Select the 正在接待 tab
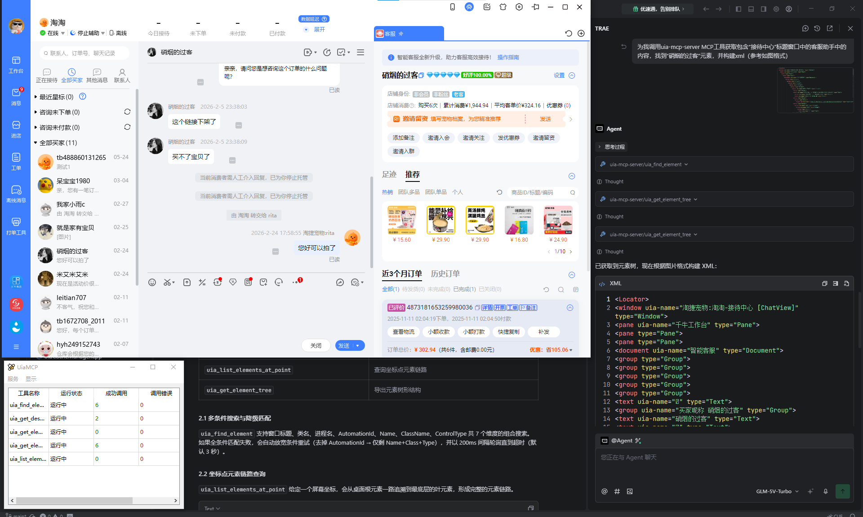Screen dimensions: 863x517 coord(47,76)
